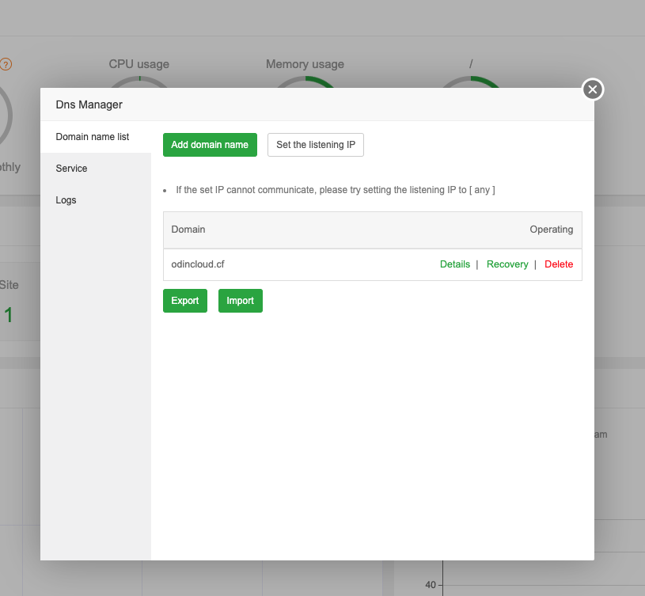This screenshot has width=645, height=596.
Task: Click the Dns Manager title text
Action: [x=89, y=104]
